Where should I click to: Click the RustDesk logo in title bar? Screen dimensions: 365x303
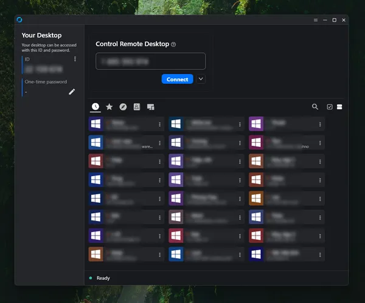point(19,20)
